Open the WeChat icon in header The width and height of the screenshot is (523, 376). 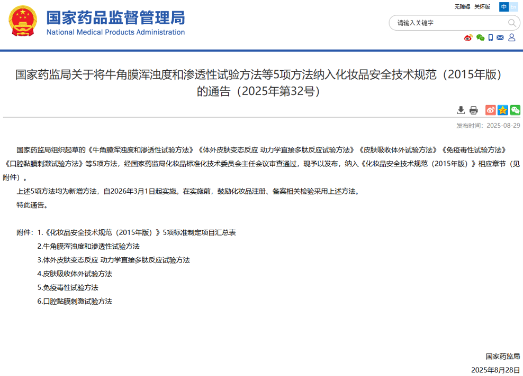tap(480, 37)
